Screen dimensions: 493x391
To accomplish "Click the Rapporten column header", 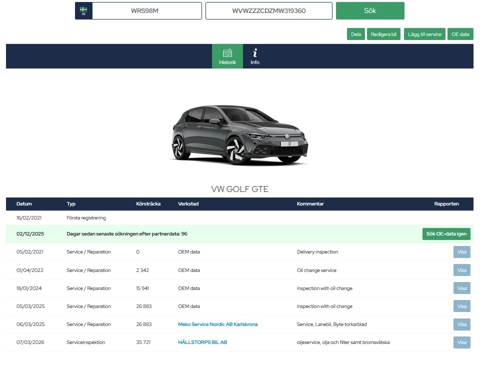I will (x=446, y=203).
